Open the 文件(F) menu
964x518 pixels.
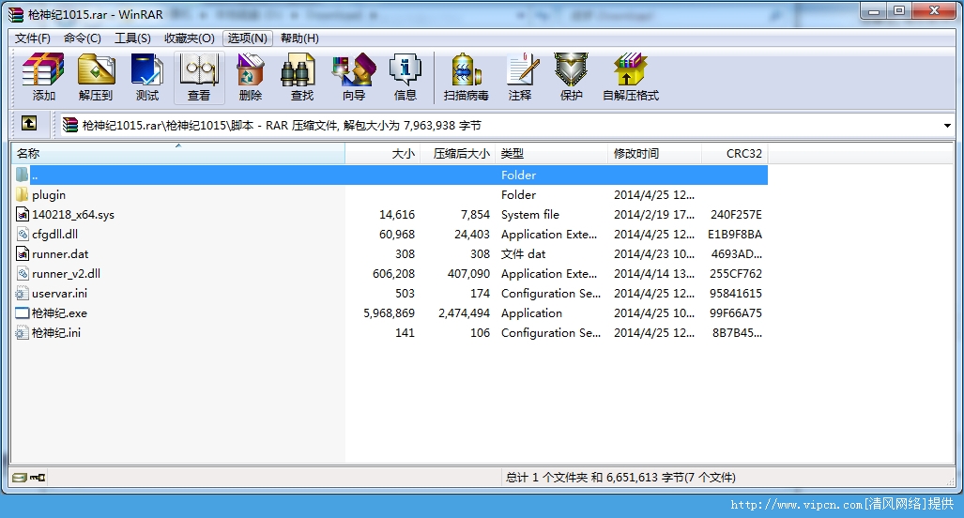pyautogui.click(x=33, y=38)
